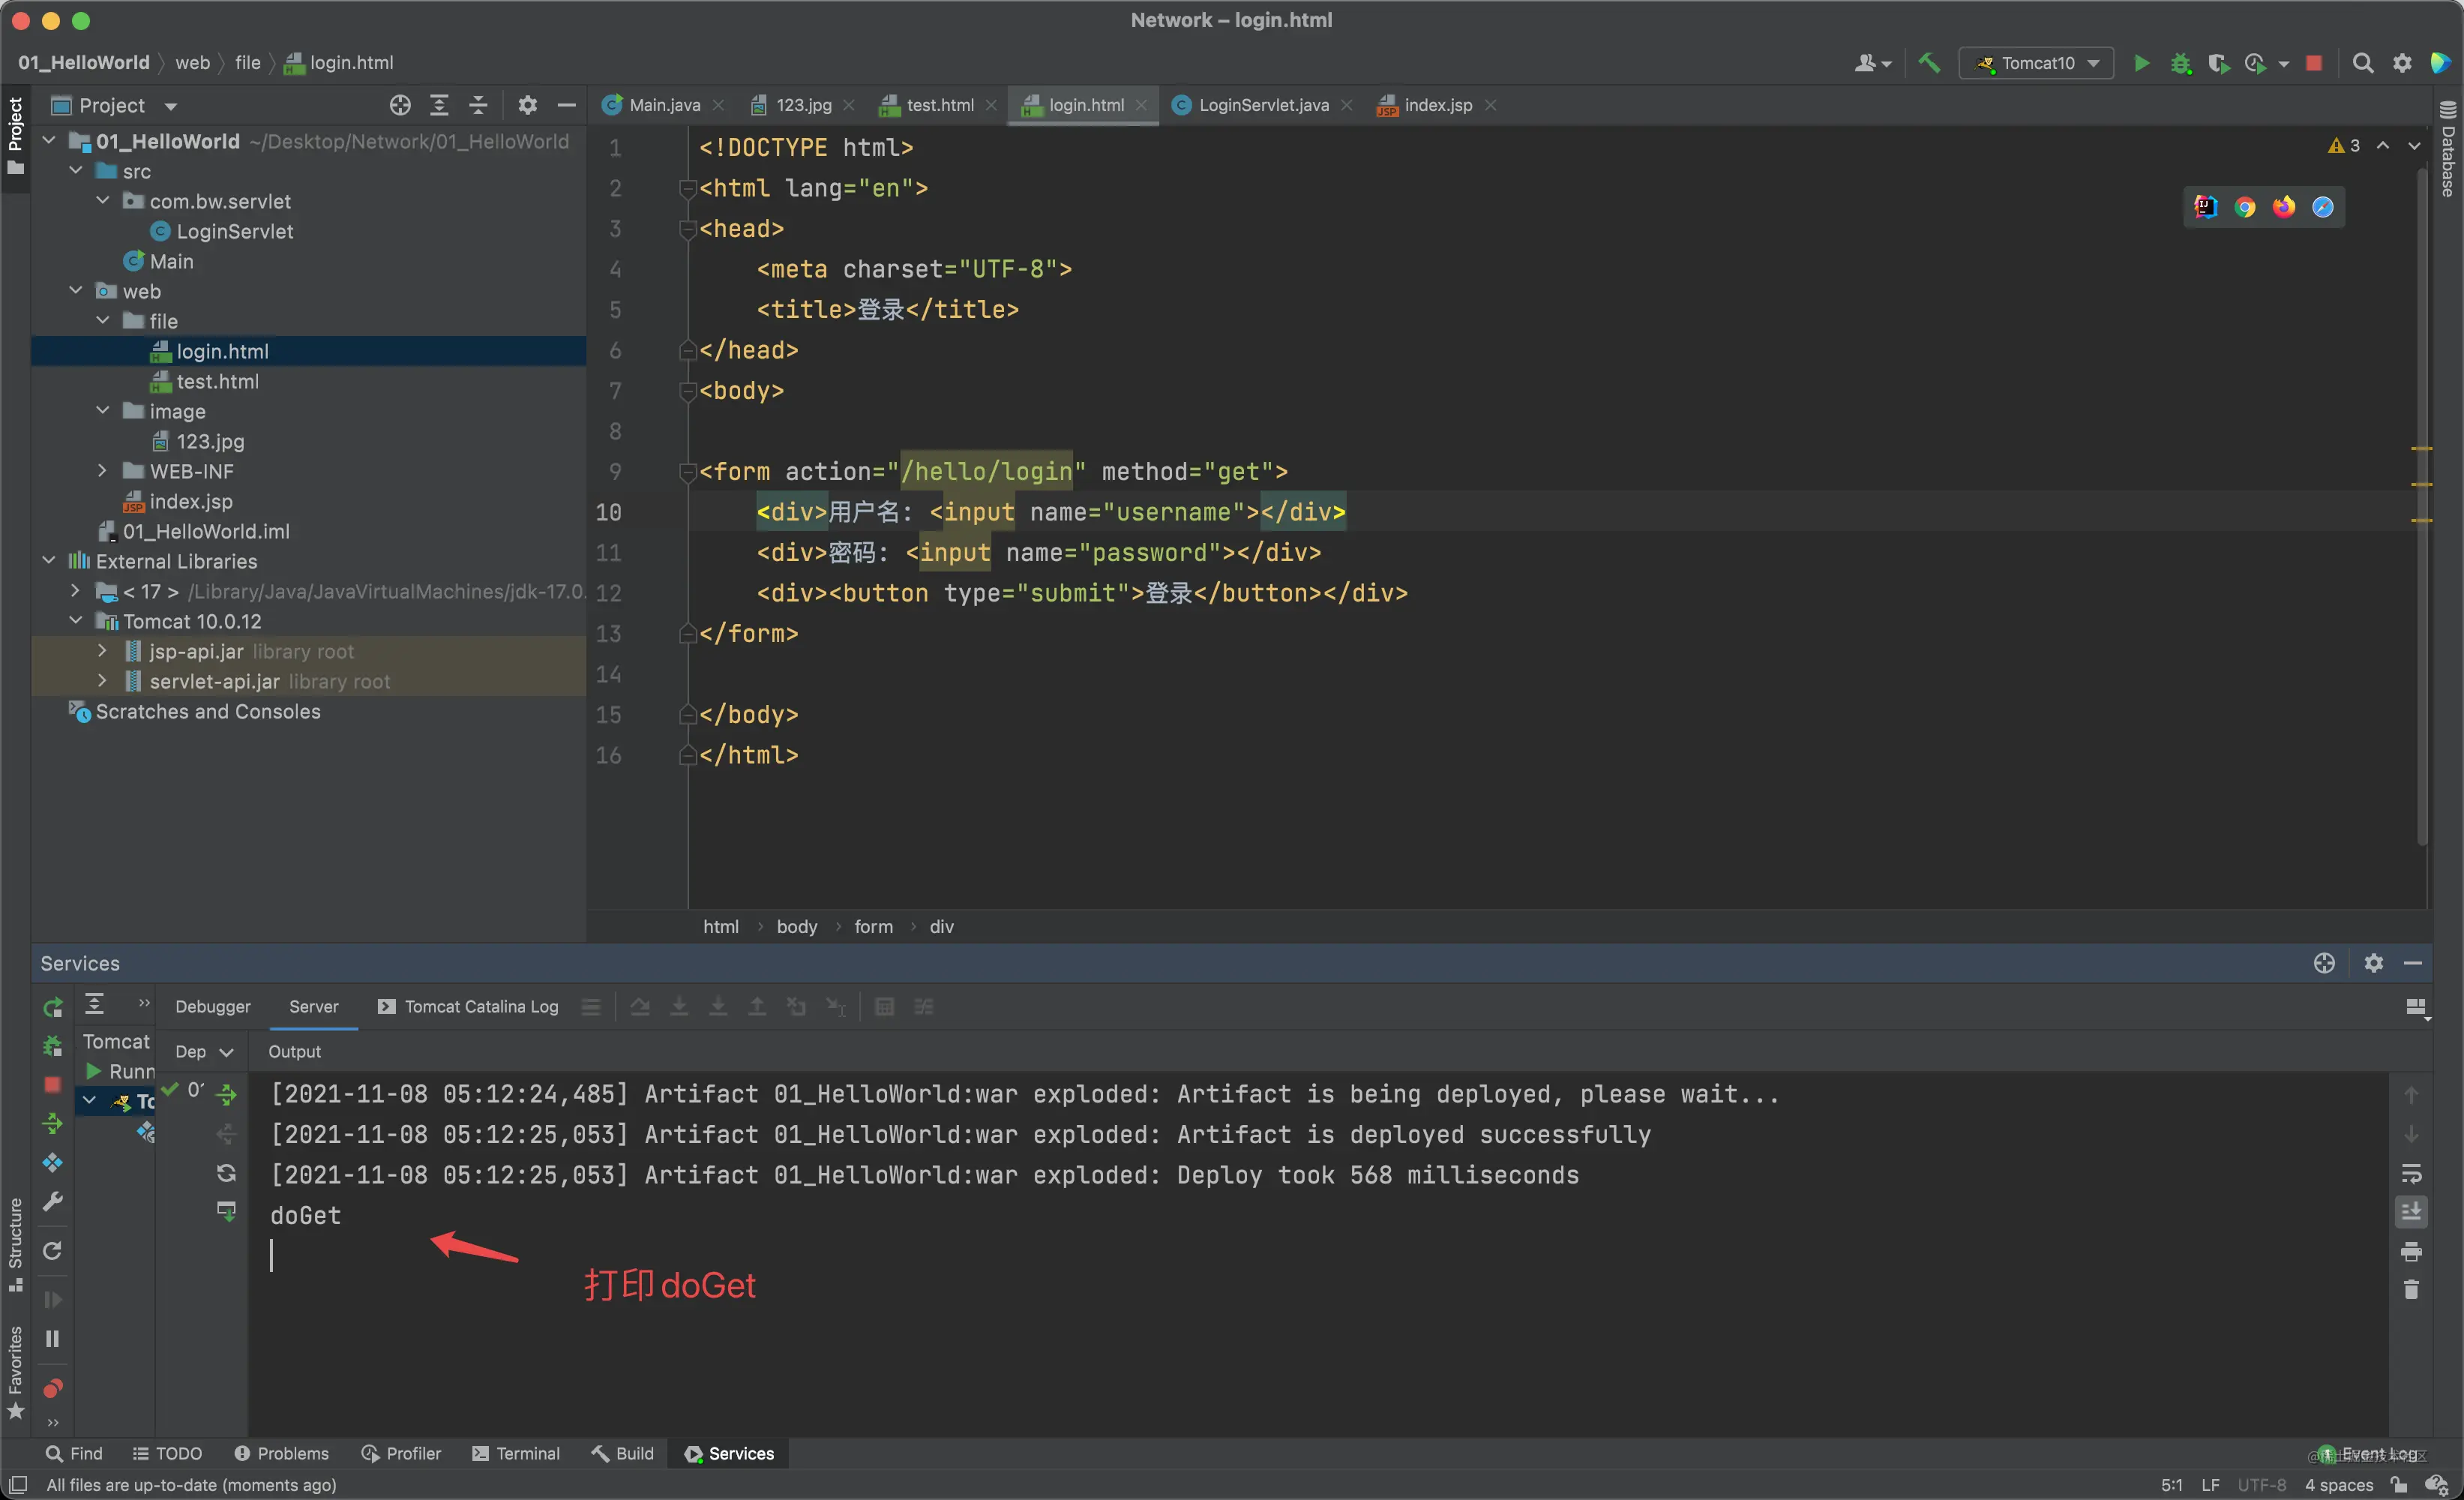2464x1500 pixels.
Task: Click LF line separator in status bar
Action: coord(2210,1485)
